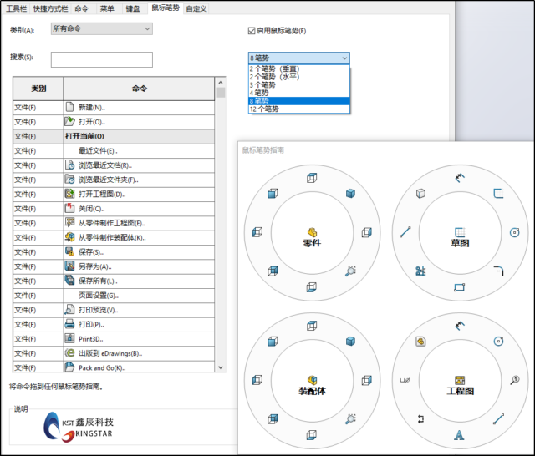Click the zoom-to-fit icon in 零件 wheel
This screenshot has height=456, width=535.
coord(350,271)
